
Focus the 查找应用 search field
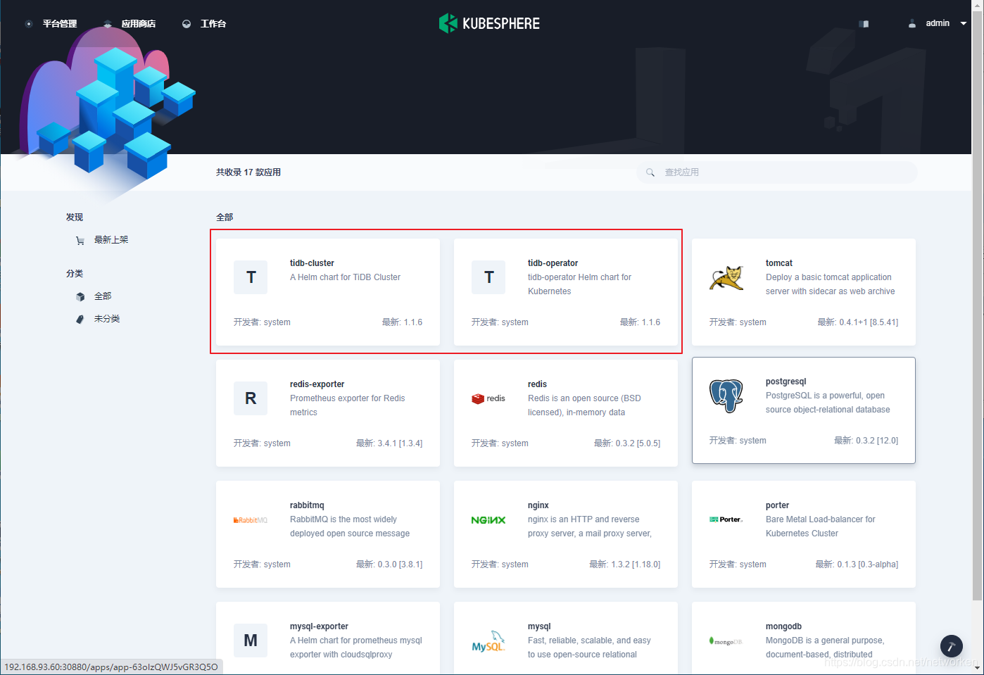click(x=777, y=172)
